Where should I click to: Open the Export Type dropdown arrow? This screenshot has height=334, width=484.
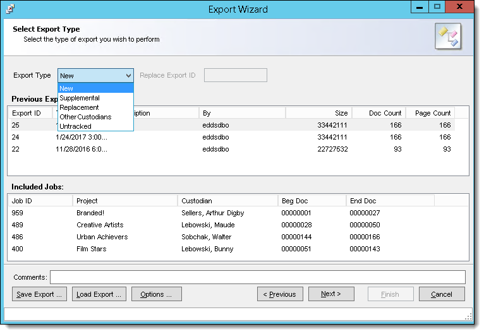tap(128, 76)
